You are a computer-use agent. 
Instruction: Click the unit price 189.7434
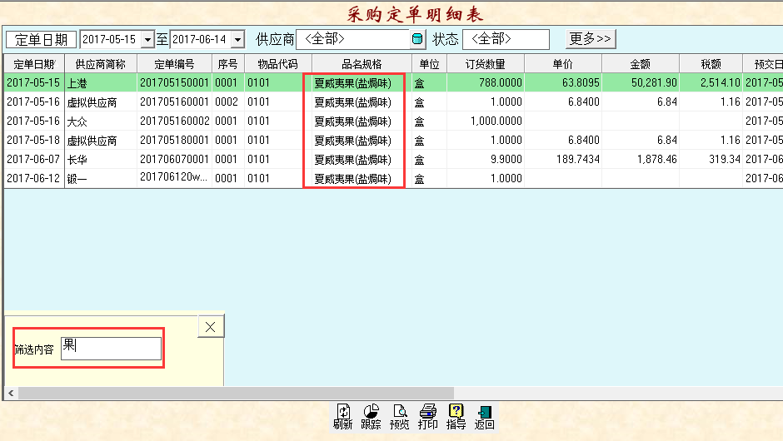tap(562, 159)
